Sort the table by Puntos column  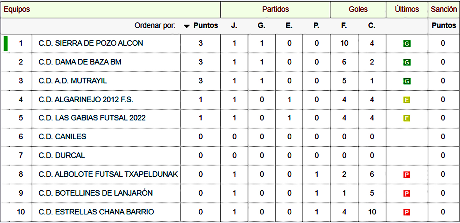click(206, 26)
